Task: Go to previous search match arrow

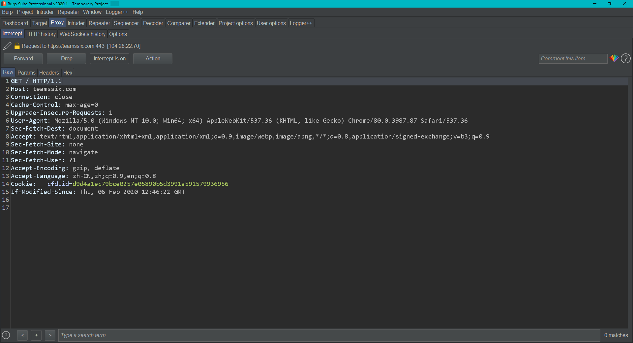Action: [x=22, y=335]
